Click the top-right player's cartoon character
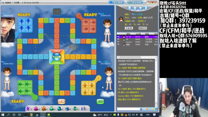The image size is (208, 117). click(107, 30)
